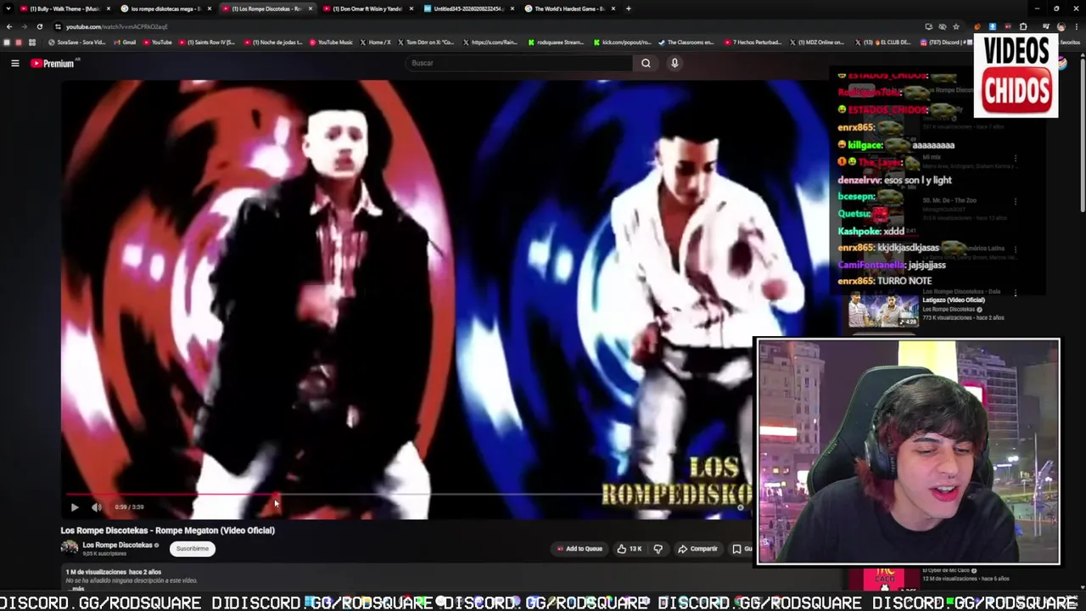Switch to the los rompe diskotecas mega tab
The image size is (1086, 611).
(165, 8)
